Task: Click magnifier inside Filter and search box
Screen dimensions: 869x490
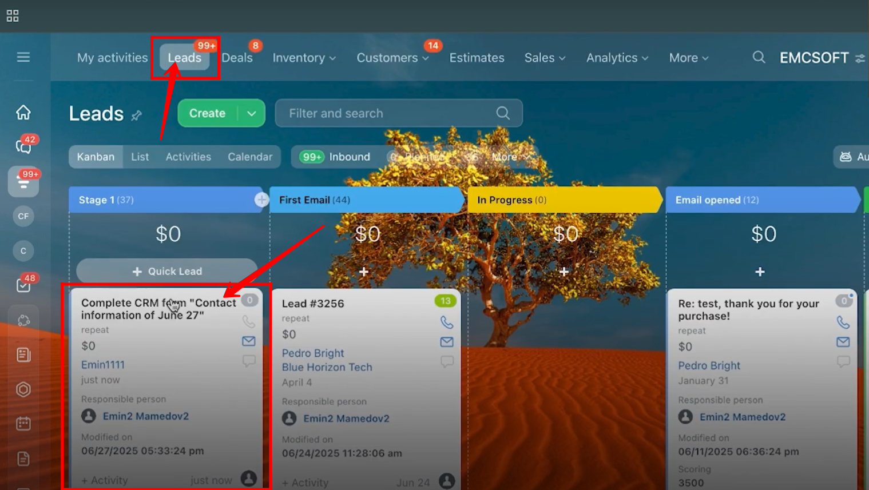Action: (503, 113)
